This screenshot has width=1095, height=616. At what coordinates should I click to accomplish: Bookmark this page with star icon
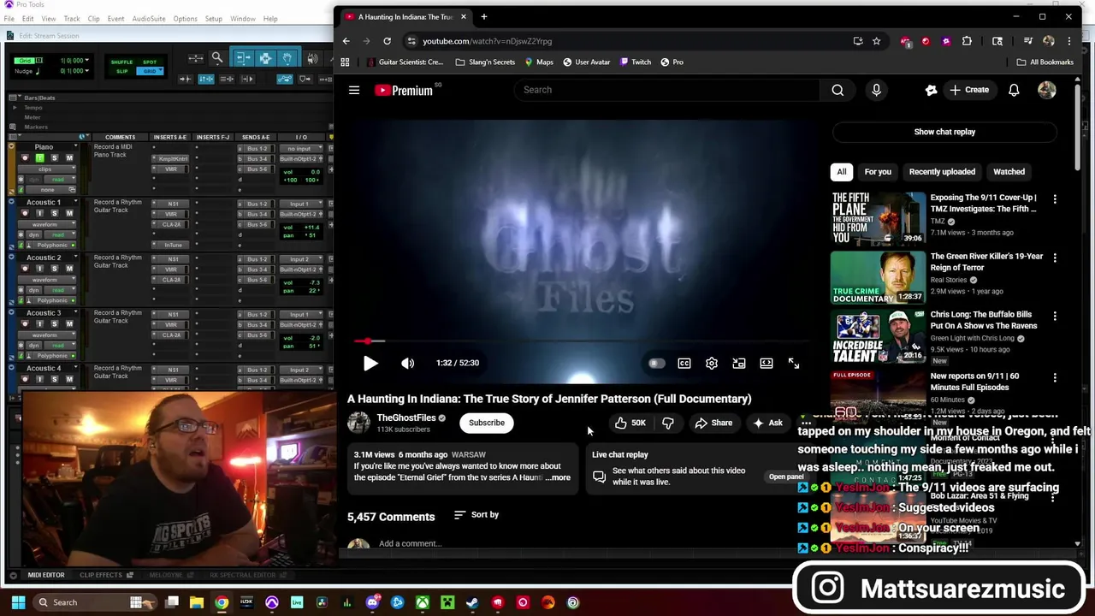[x=877, y=41]
